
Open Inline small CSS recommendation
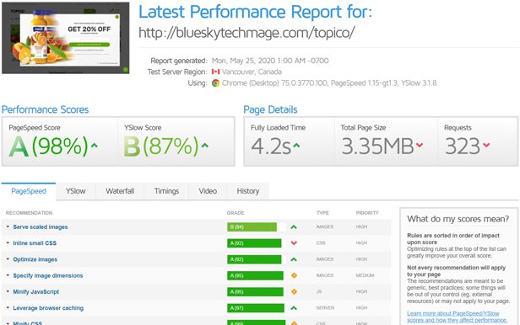coord(35,243)
